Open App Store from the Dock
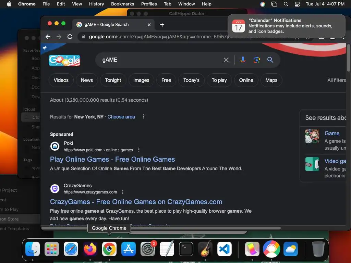 [x=129, y=249]
